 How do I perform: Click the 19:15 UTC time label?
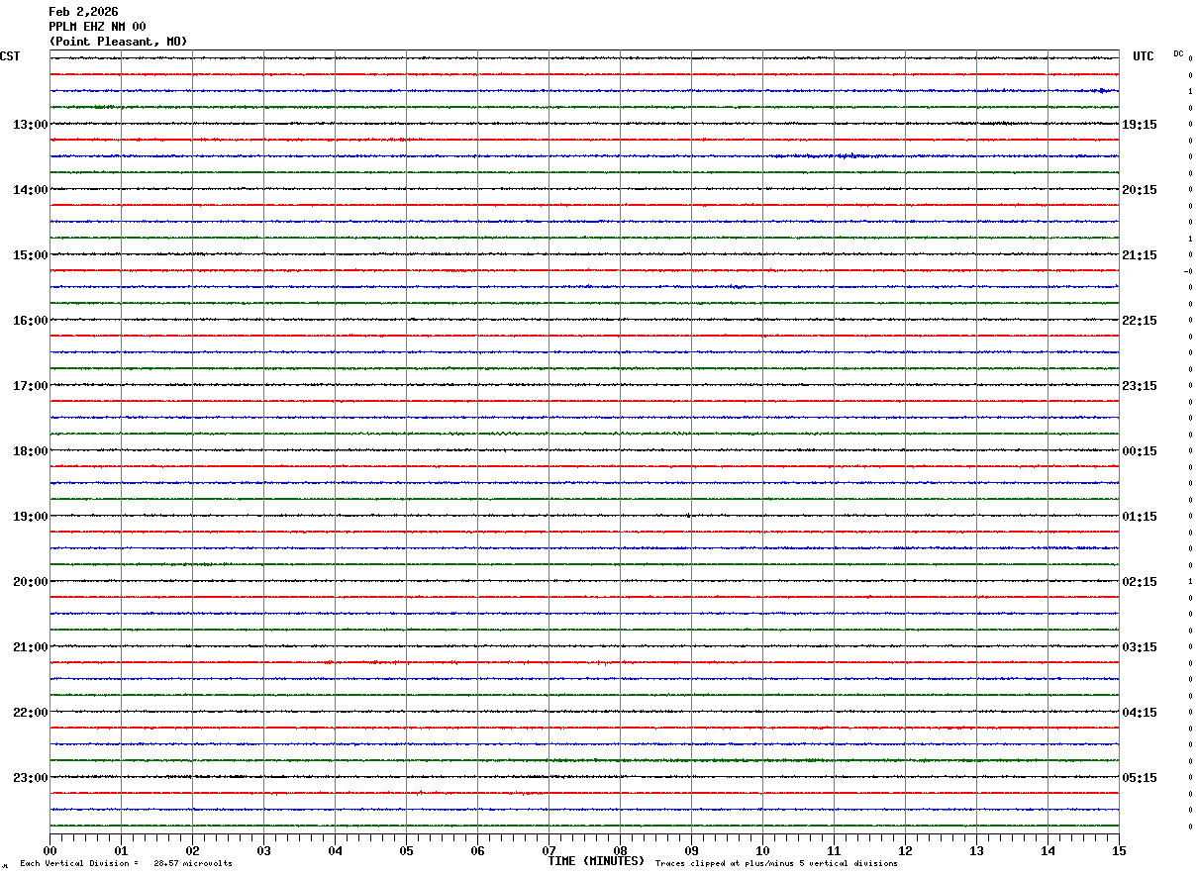[x=1139, y=125]
